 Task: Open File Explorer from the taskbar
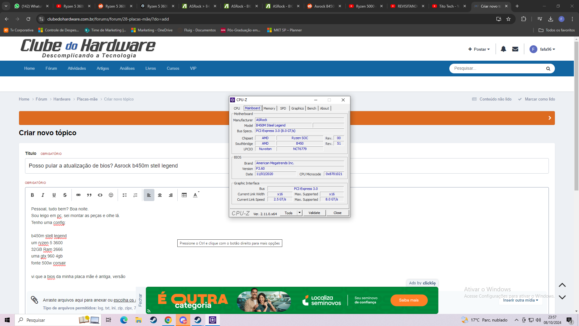(138, 320)
